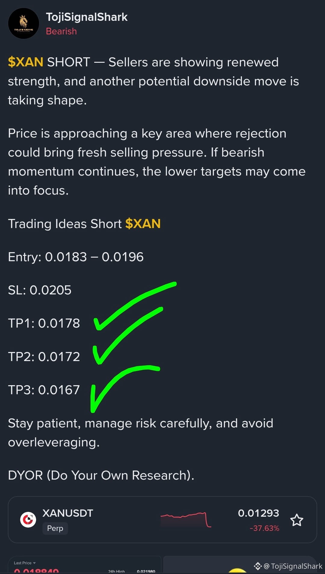Tap the @TojiSignalShark watermark text
Screen dimensions: 325x574
coord(293,566)
